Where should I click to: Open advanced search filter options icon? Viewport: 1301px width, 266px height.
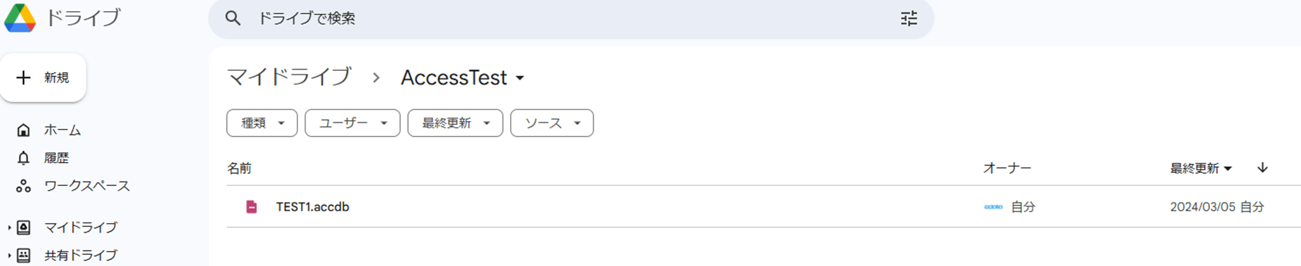(x=909, y=18)
